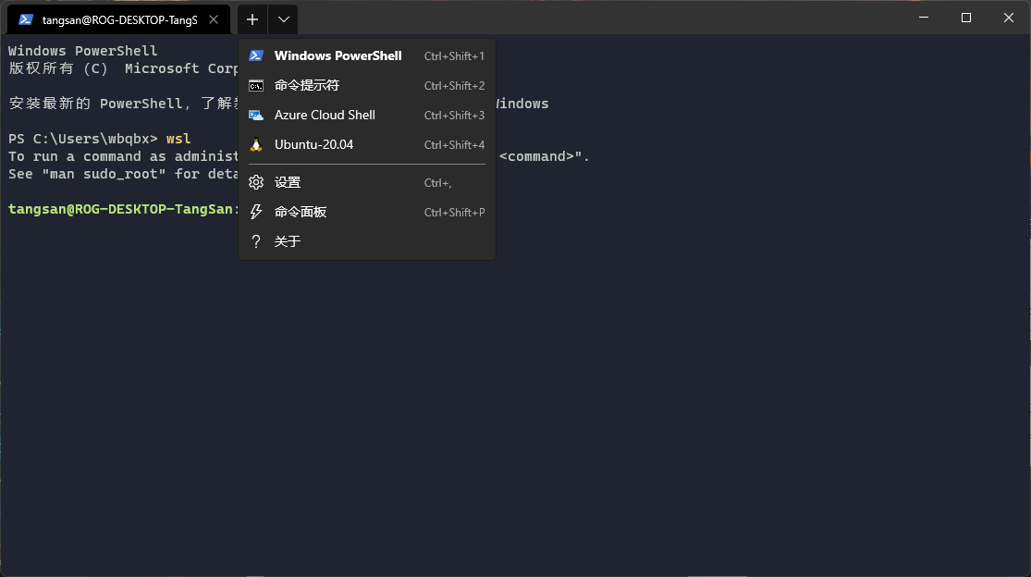
Task: Click Ctrl+Shift+2 shortcut label
Action: (x=454, y=86)
